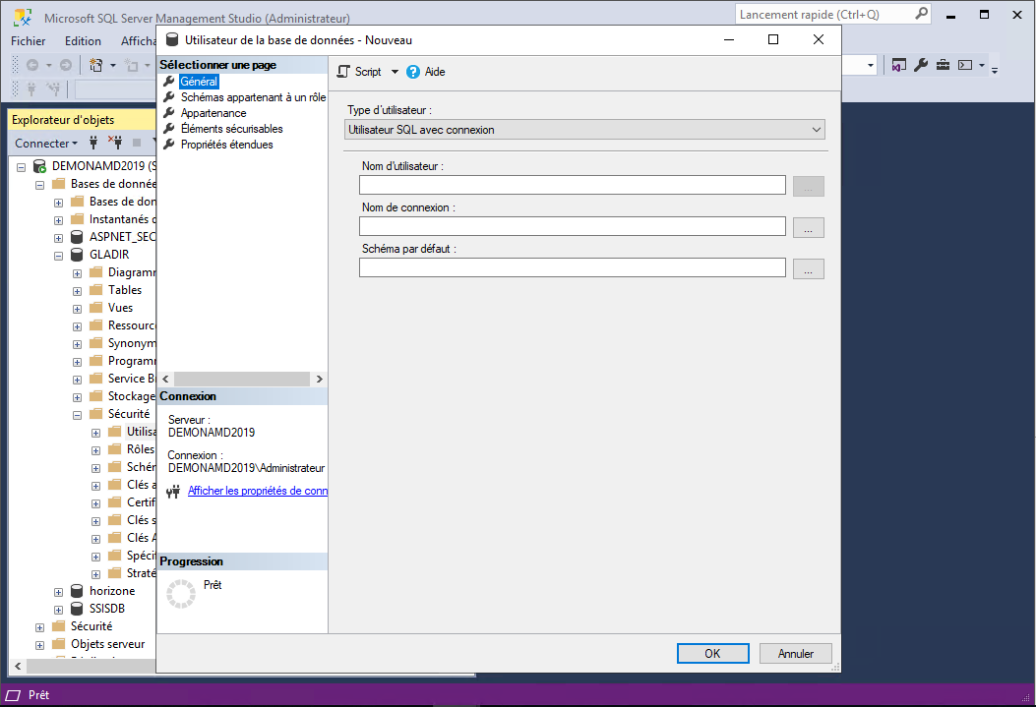Image resolution: width=1036 pixels, height=707 pixels.
Task: Expand the horizone database node
Action: point(59,591)
